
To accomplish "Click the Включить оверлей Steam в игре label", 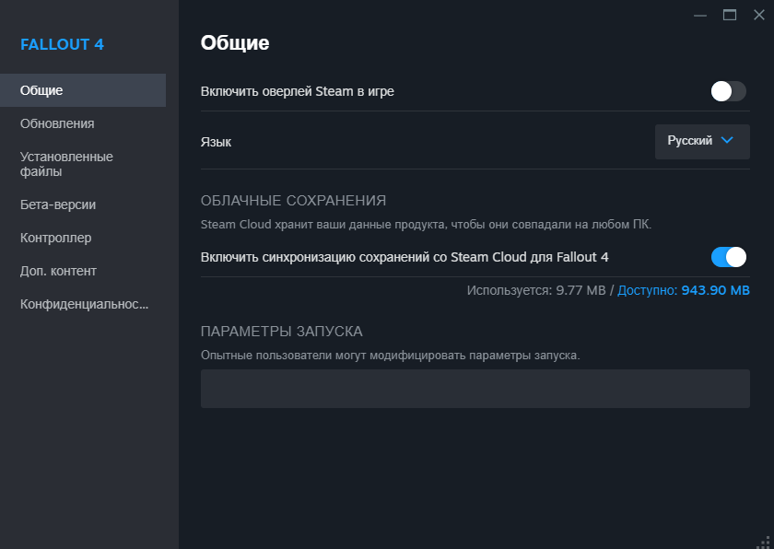I will 297,91.
